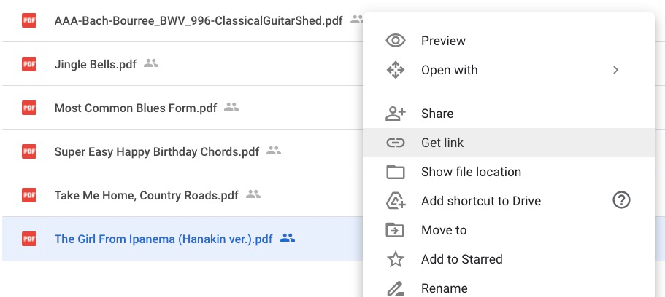
Task: Select Most Common Blues Form.pdf
Action: click(x=136, y=108)
